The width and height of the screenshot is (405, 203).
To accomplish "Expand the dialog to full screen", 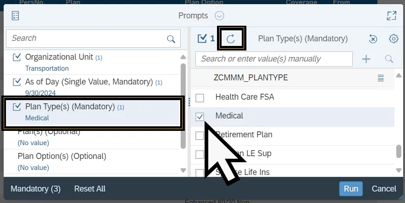I will coord(391,16).
